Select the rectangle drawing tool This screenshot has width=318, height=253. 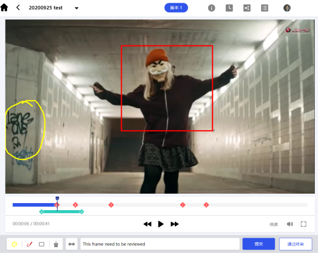click(x=42, y=244)
